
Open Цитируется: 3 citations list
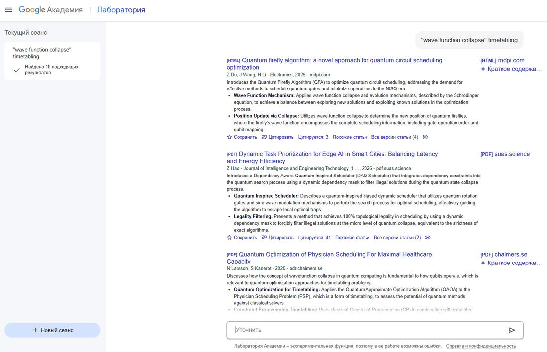(x=313, y=137)
